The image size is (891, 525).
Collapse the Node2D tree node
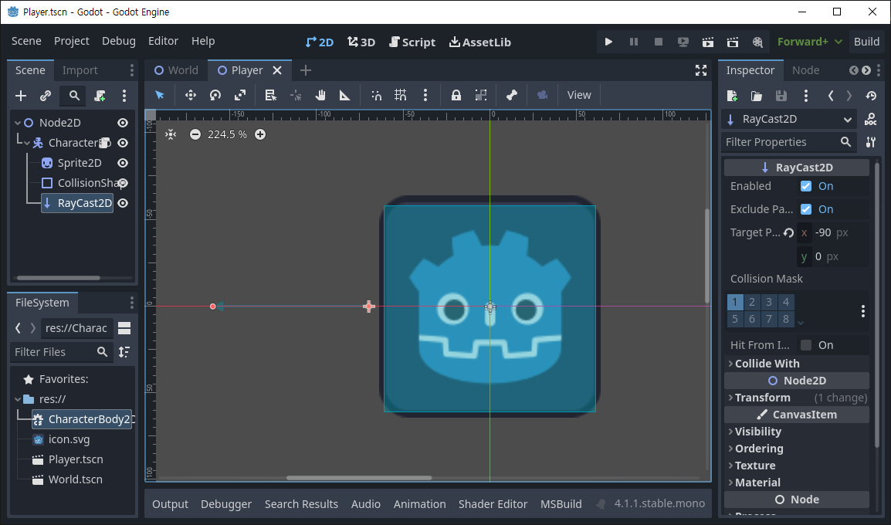(18, 123)
